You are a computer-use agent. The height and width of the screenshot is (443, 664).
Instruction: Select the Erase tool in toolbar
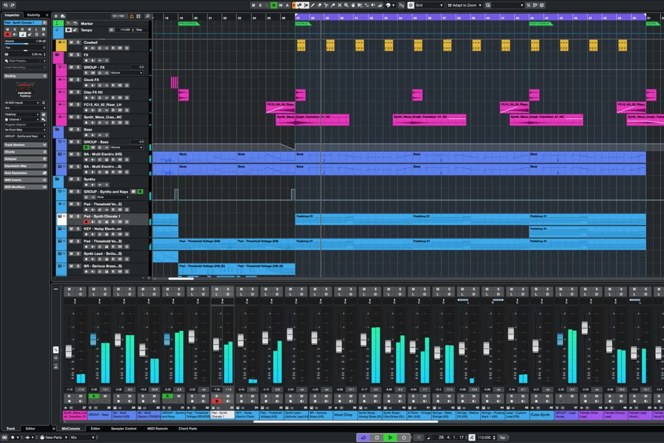point(319,5)
